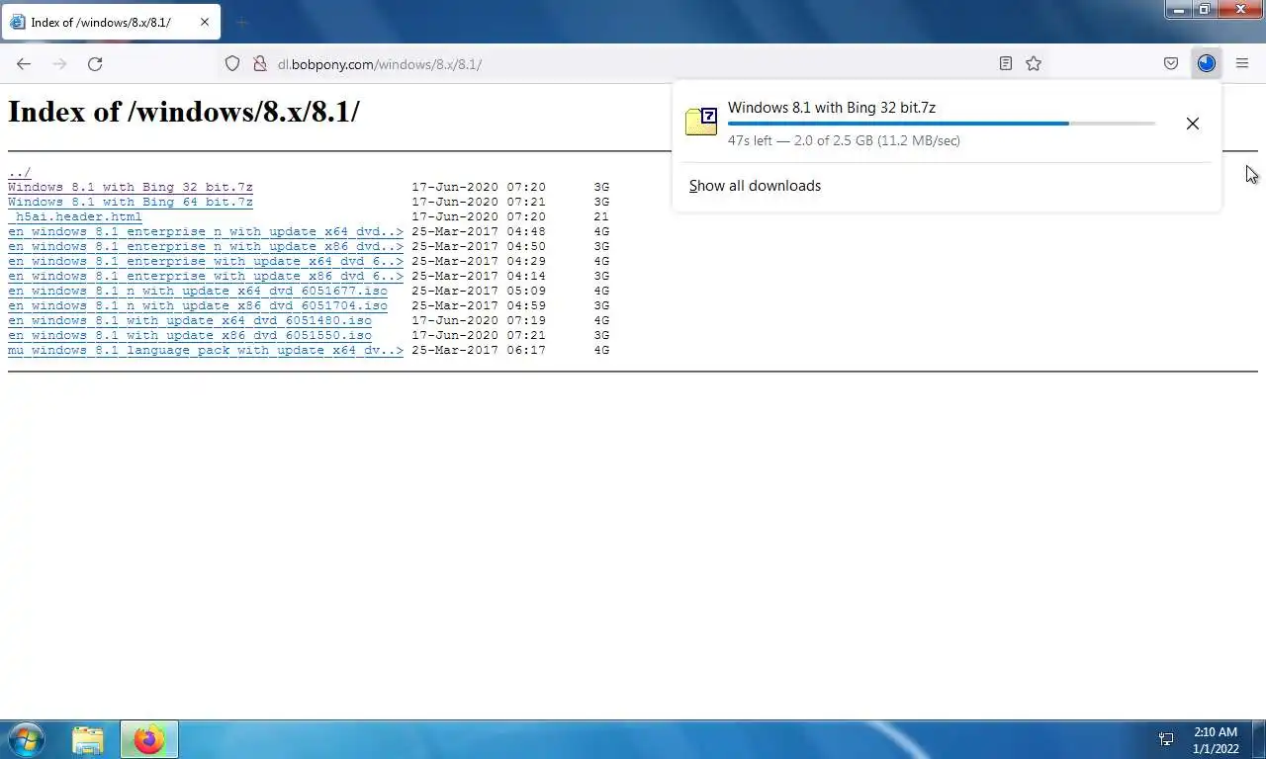The width and height of the screenshot is (1266, 759).
Task: Download en_windows_8.1 x86_dvd_6051550.iso
Action: coord(190,335)
